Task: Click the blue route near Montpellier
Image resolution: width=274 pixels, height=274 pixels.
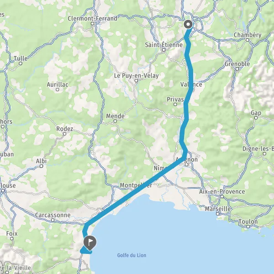Action: coord(140,188)
